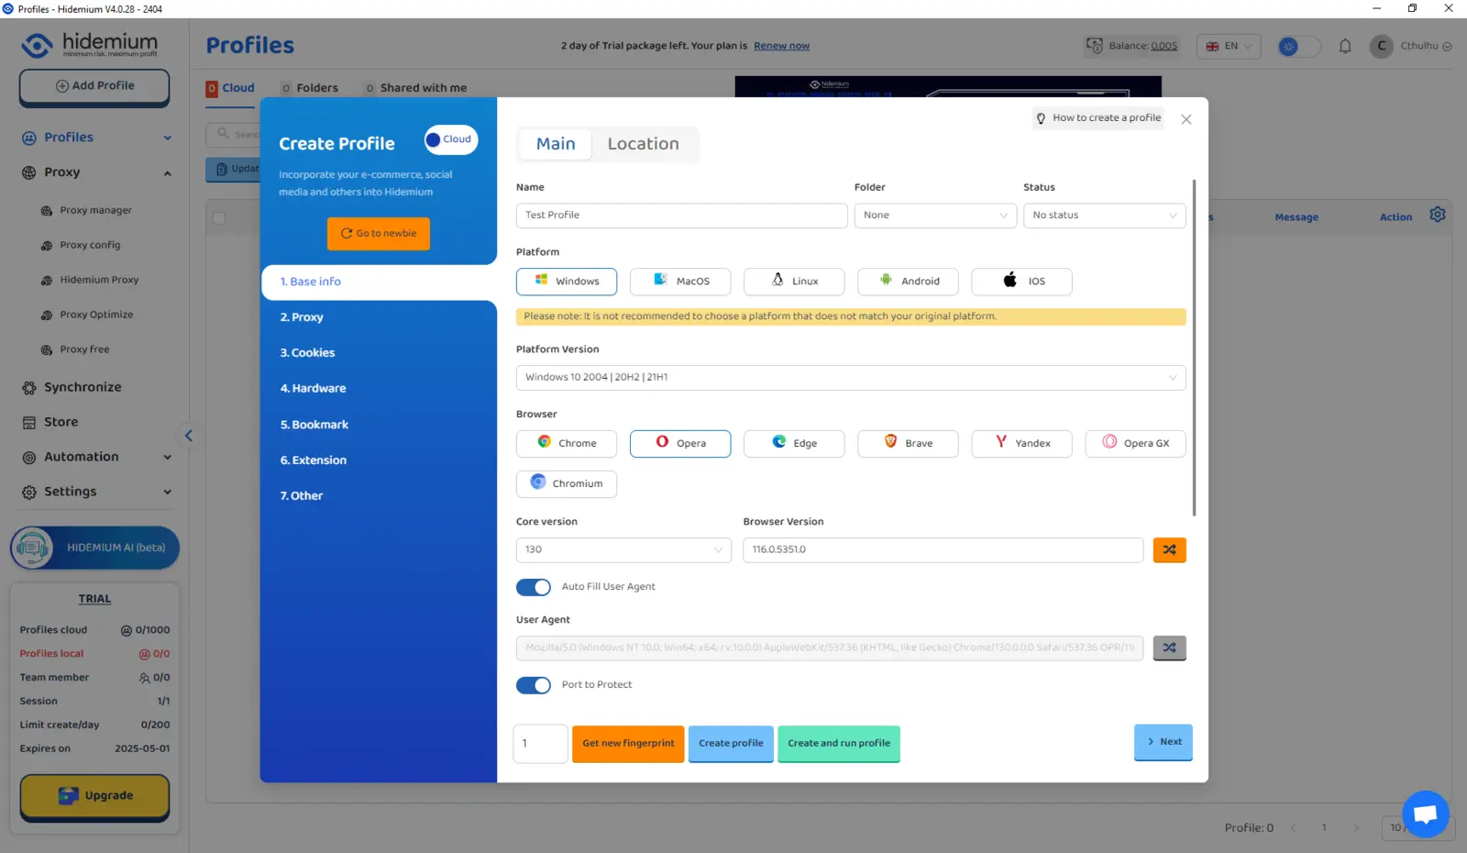Screen dimensions: 1467x853
Task: Click the Add Profile button
Action: tap(94, 86)
